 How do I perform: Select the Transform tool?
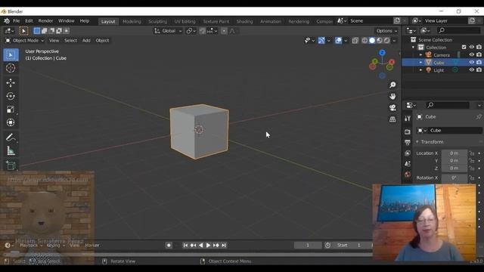coord(11,122)
